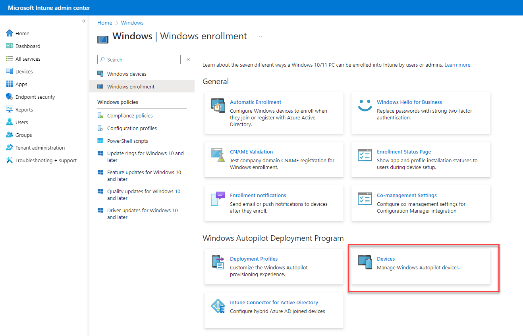Click the CNAME Validation flask icon
The height and width of the screenshot is (336, 523).
(x=218, y=156)
